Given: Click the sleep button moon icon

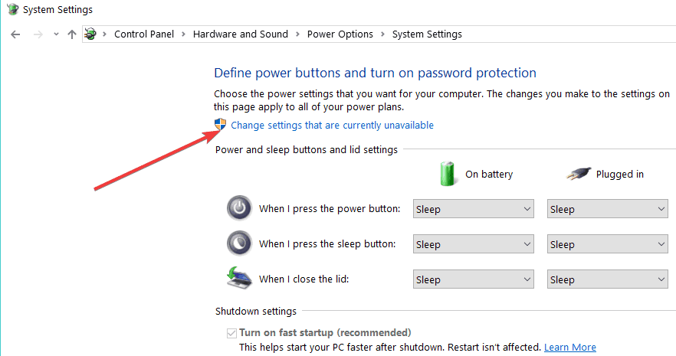Looking at the screenshot, I should coord(239,243).
